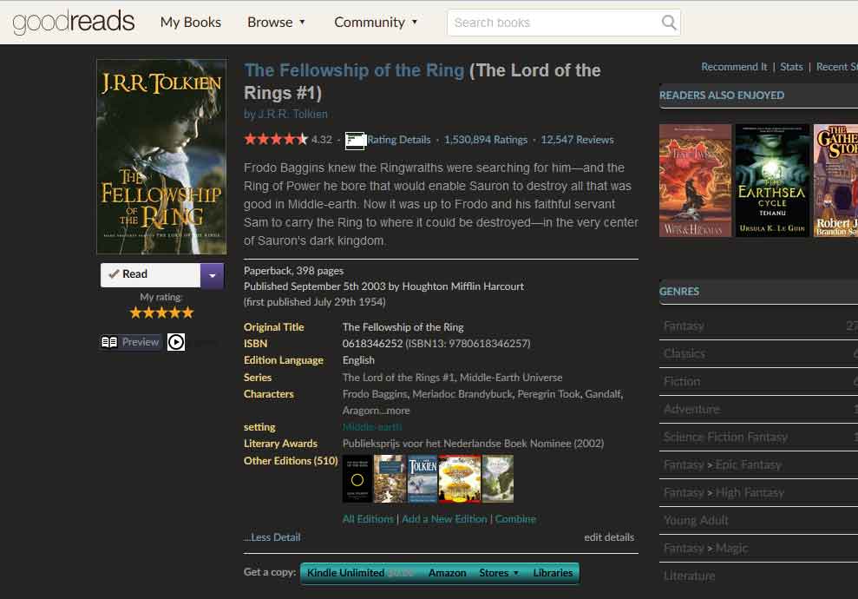Image resolution: width=858 pixels, height=599 pixels.
Task: Open the My Books menu
Action: 190,23
